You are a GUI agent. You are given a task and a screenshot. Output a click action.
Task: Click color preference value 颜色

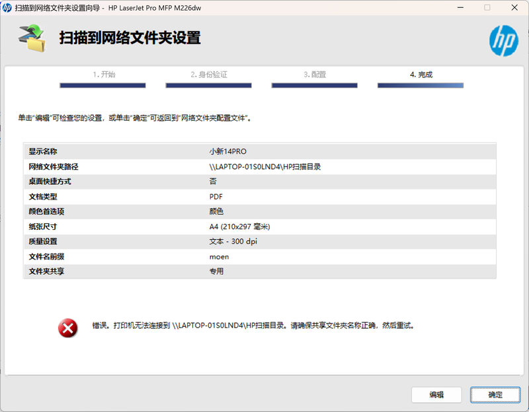coord(216,211)
